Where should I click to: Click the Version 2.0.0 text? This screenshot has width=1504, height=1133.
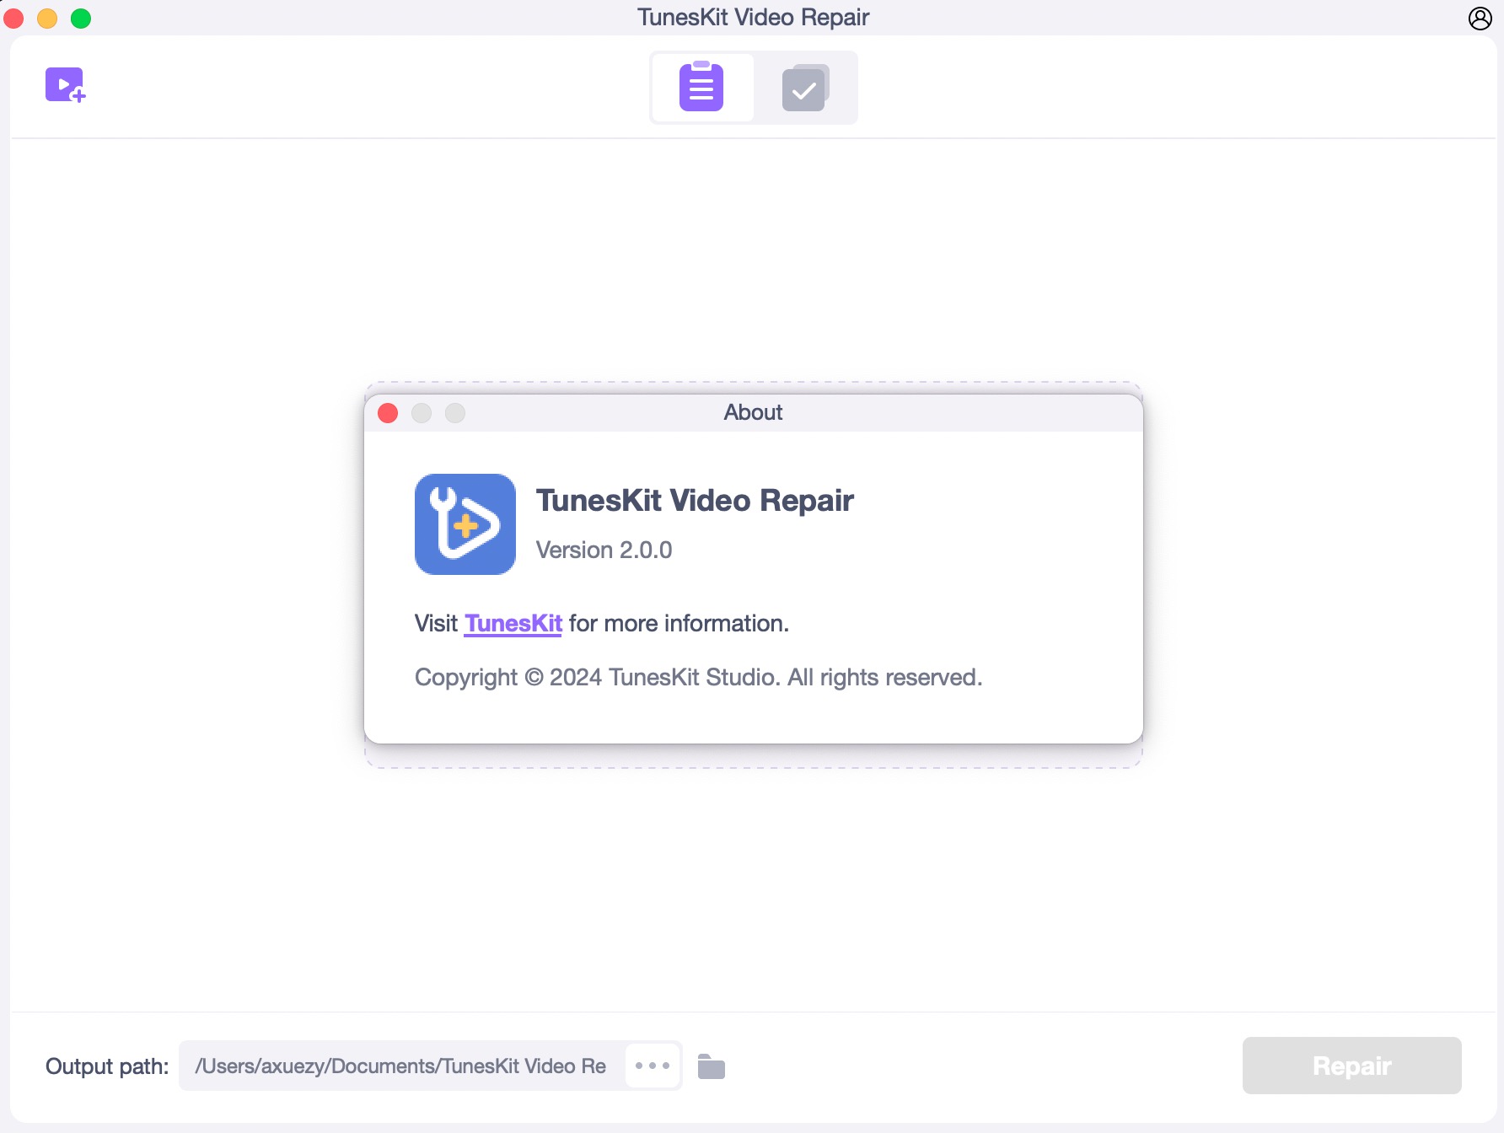pos(604,550)
